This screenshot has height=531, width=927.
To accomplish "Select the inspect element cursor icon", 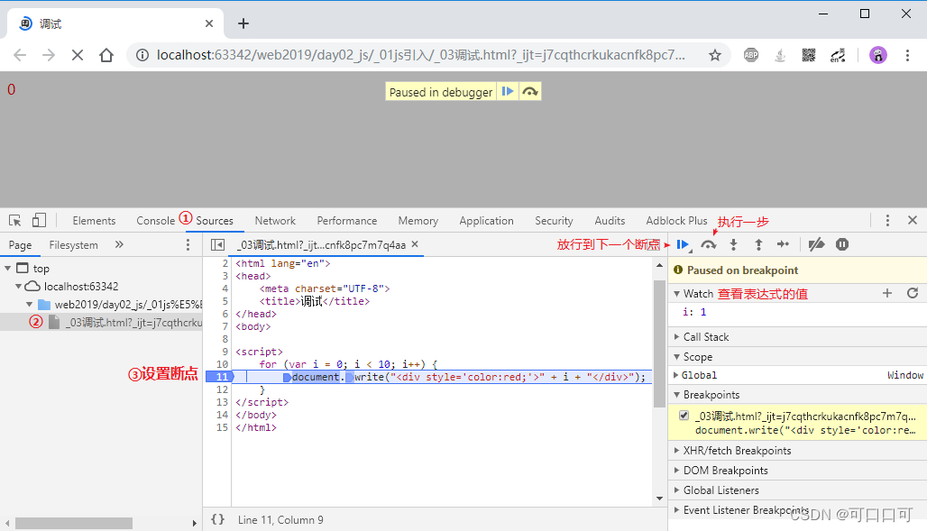I will tap(14, 219).
